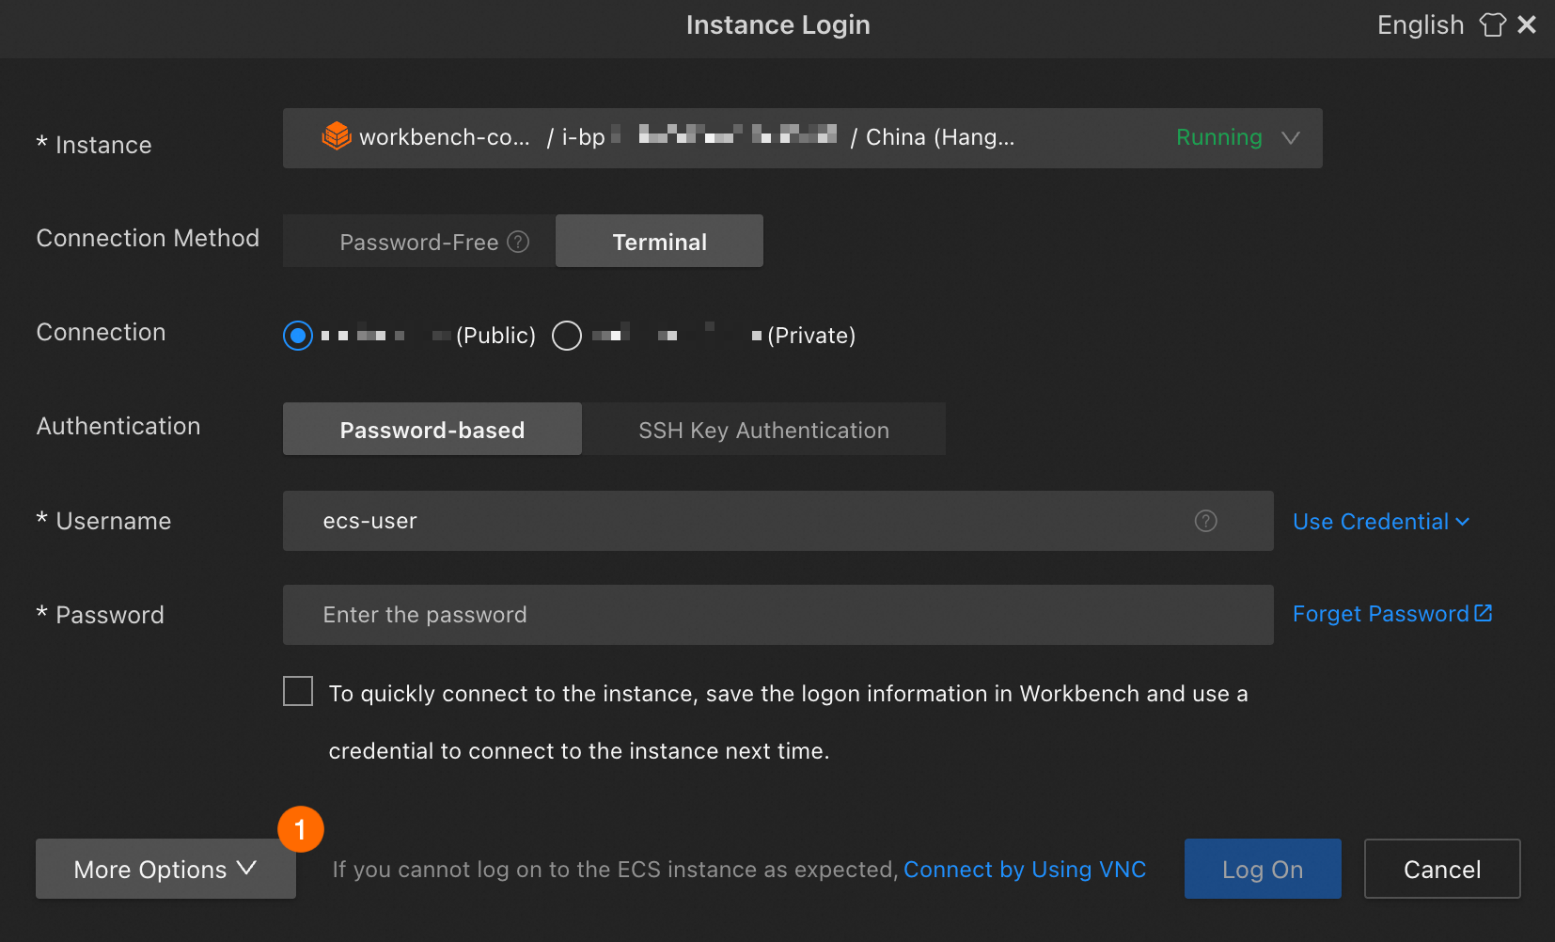Focus the Enter the password field
The width and height of the screenshot is (1555, 942).
(x=777, y=615)
